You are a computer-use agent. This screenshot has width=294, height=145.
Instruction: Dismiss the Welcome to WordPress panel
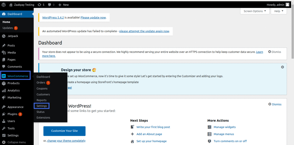pos(275,104)
